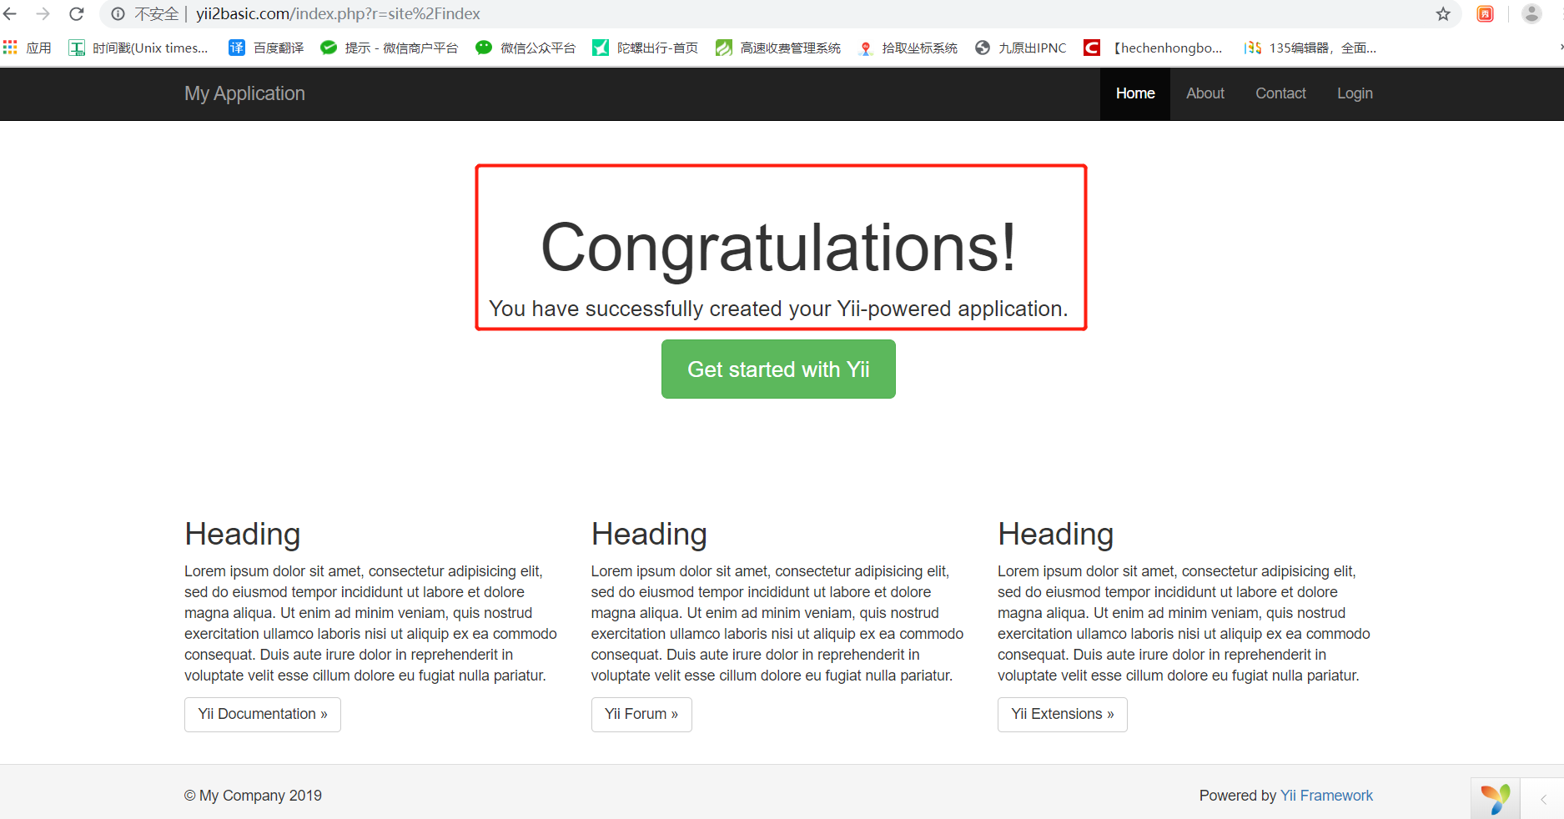
Task: Open the 陀螺出行-首页 bookmark
Action: [x=646, y=48]
